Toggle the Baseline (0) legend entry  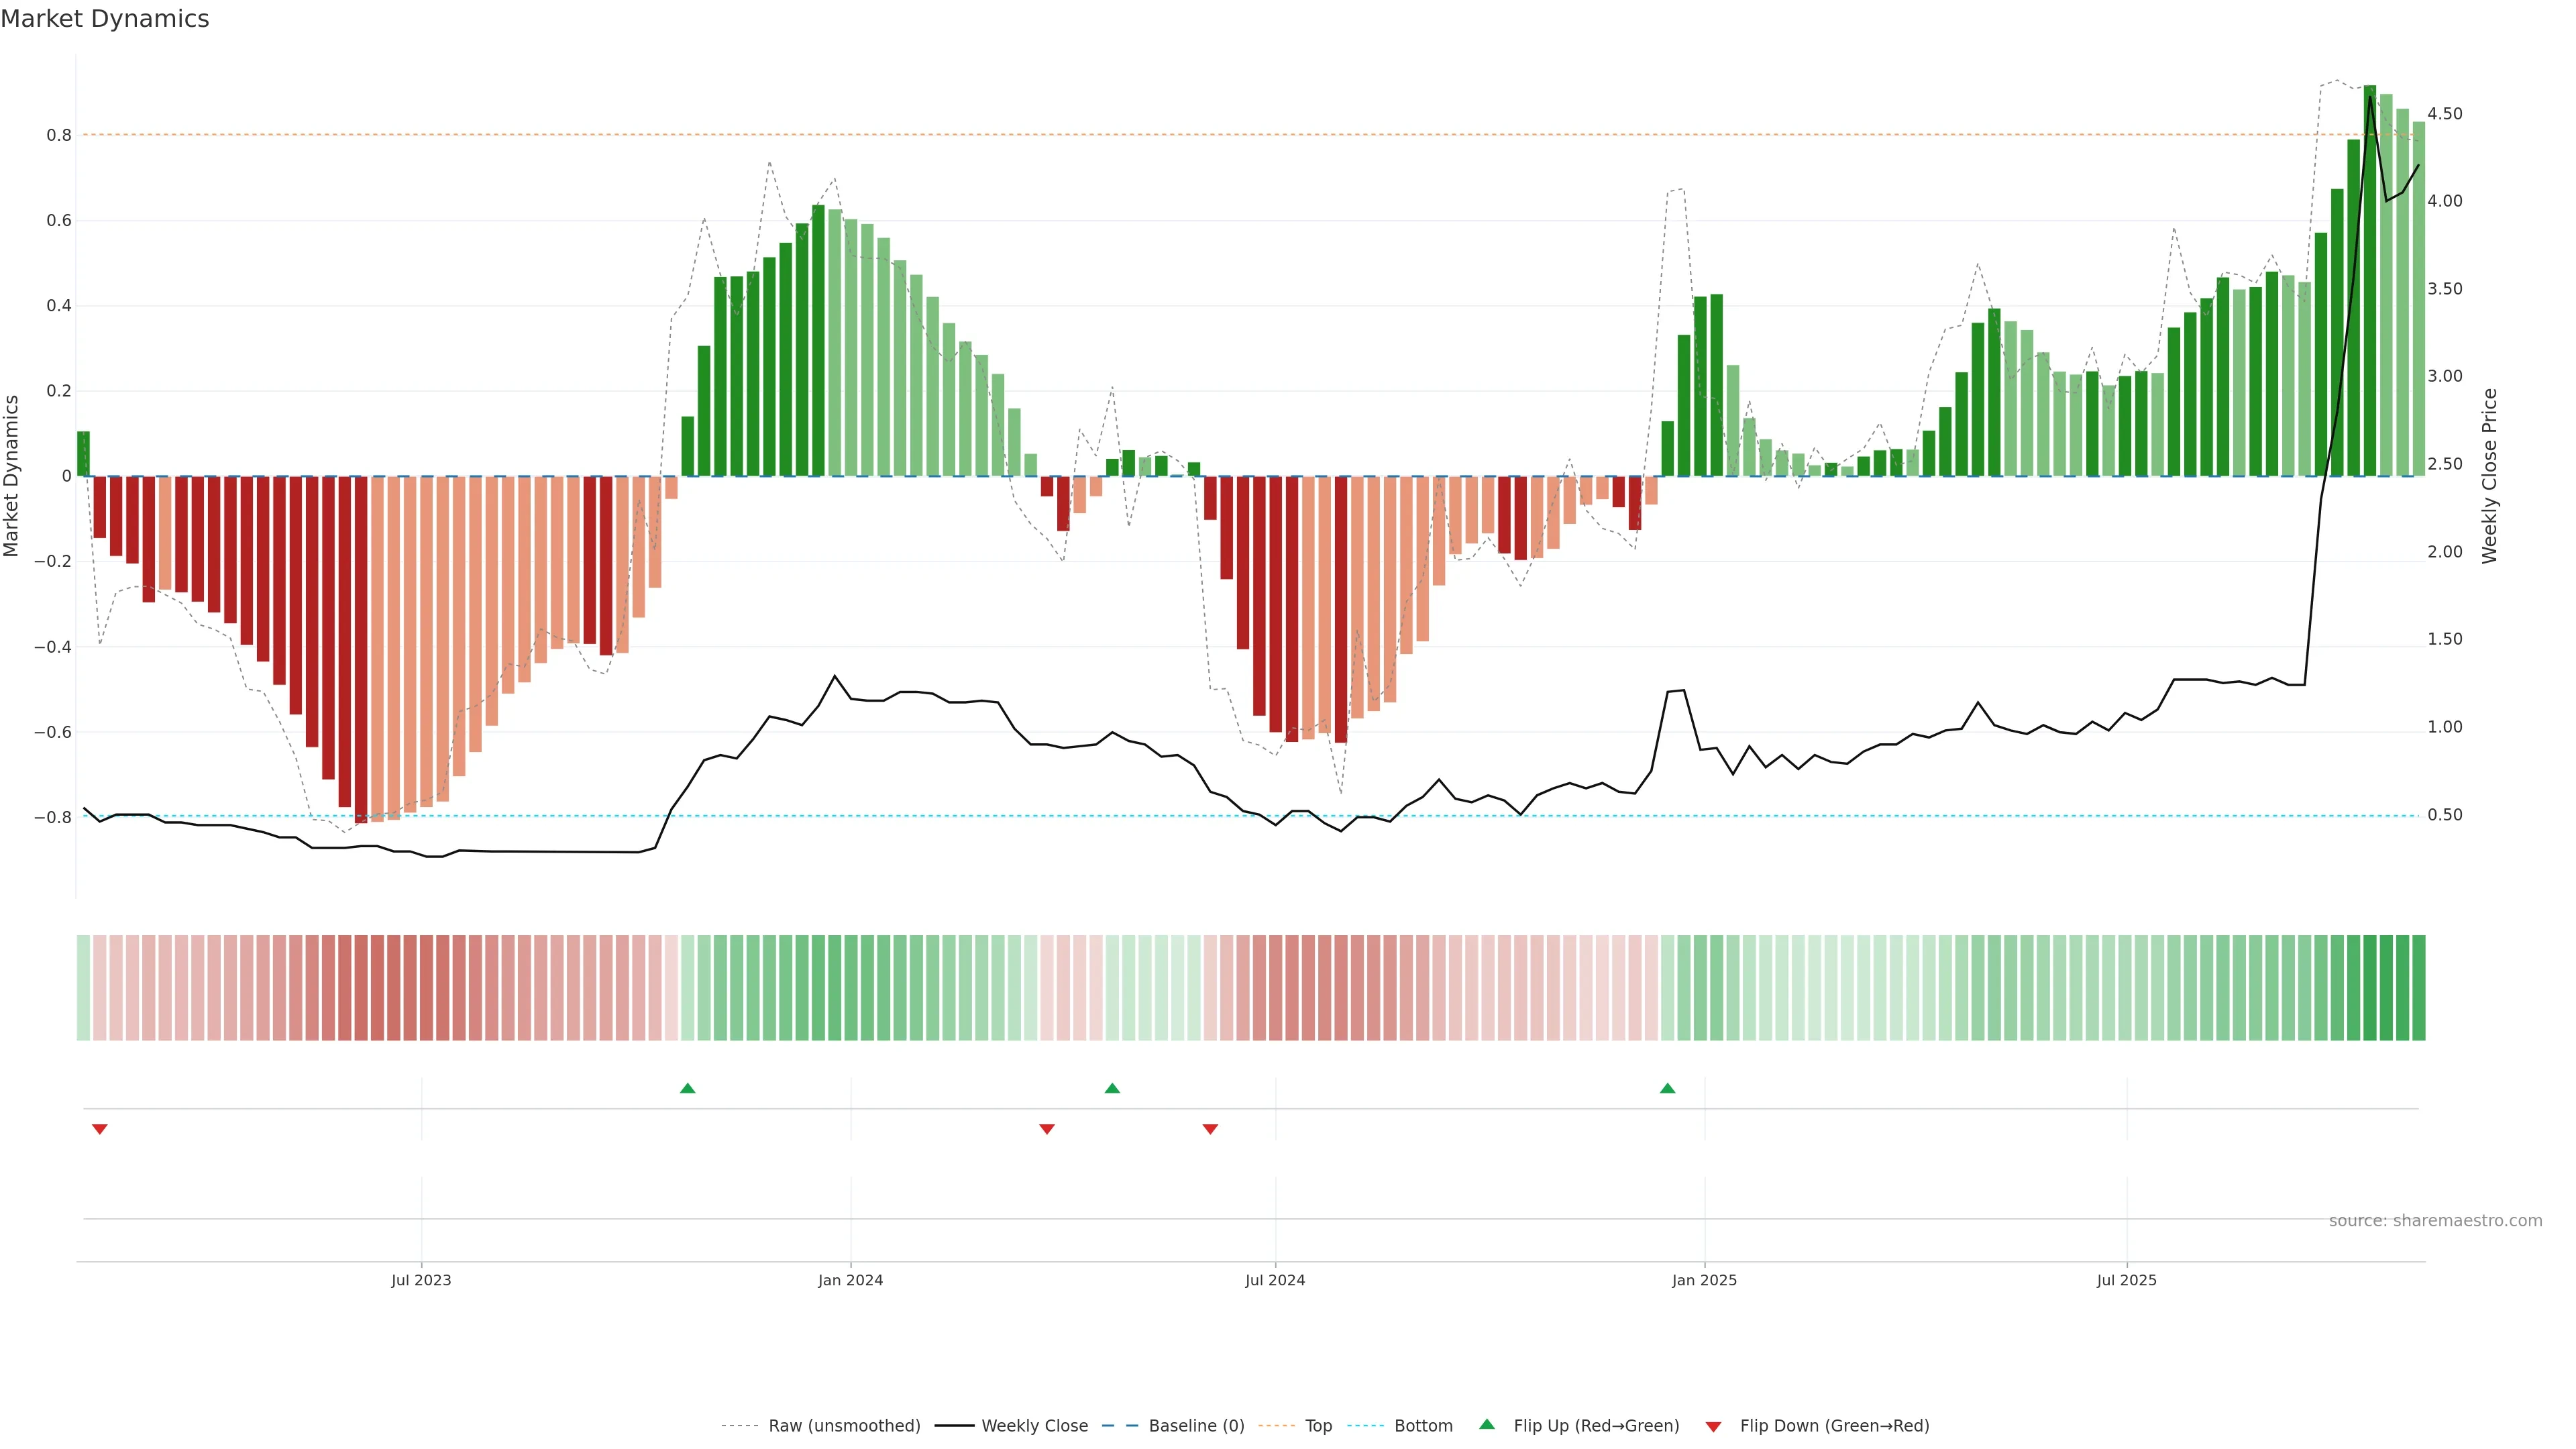coord(1196,1426)
